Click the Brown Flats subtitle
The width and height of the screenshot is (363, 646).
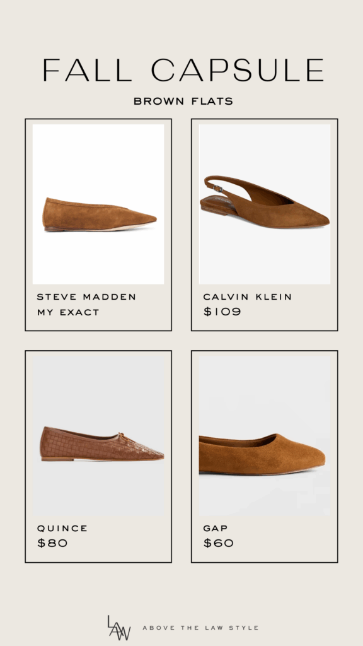coord(183,101)
